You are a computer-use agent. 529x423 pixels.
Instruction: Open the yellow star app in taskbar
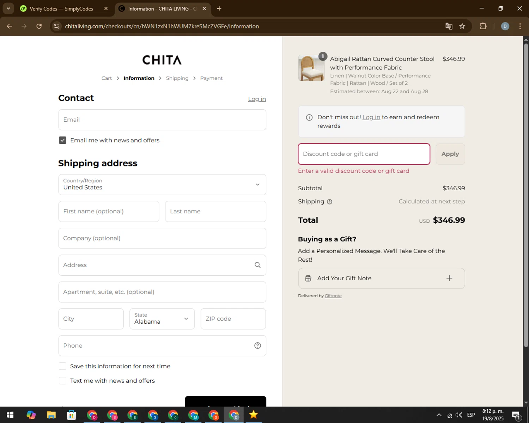tap(254, 415)
